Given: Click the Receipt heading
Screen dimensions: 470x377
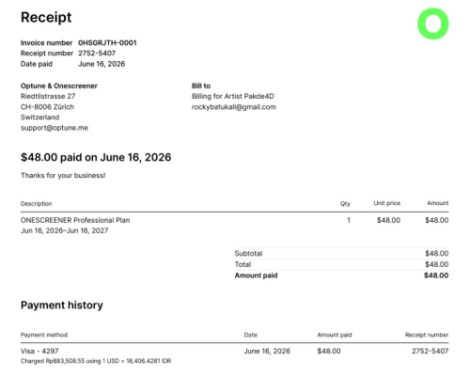Looking at the screenshot, I should coord(46,17).
